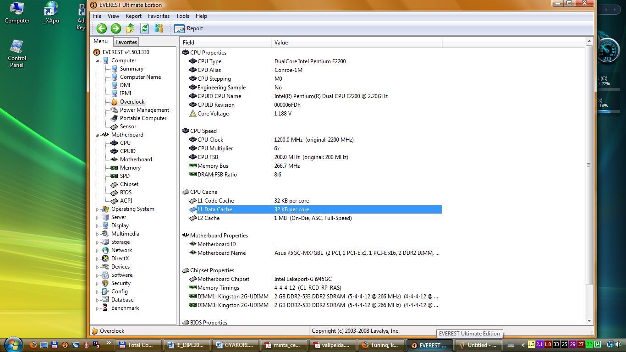Open Portable Computer in the tree
Viewport: 626px width, 352px height.
(143, 118)
